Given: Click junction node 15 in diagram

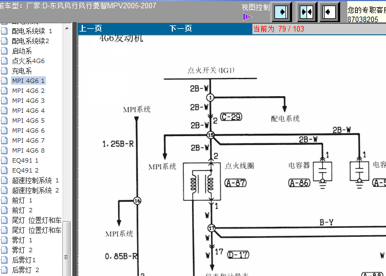Looking at the screenshot, I should tap(210, 135).
